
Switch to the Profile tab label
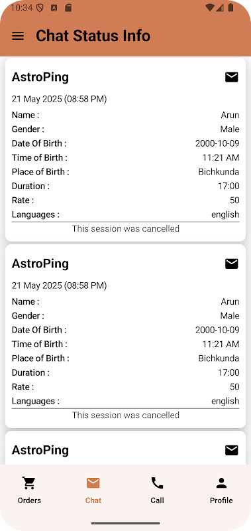[221, 500]
